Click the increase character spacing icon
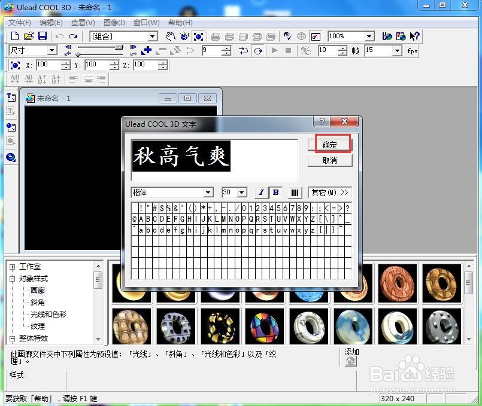 click(x=15, y=79)
